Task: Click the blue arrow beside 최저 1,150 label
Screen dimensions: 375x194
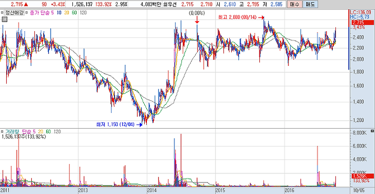Action: [139, 124]
